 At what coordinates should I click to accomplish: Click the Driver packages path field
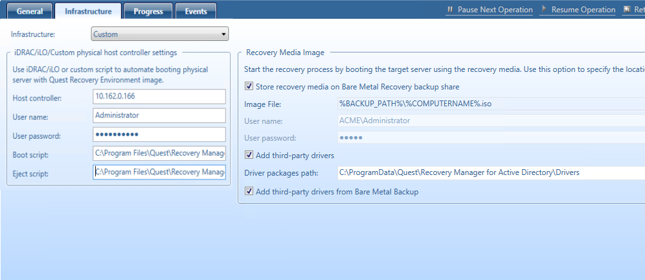click(x=491, y=172)
